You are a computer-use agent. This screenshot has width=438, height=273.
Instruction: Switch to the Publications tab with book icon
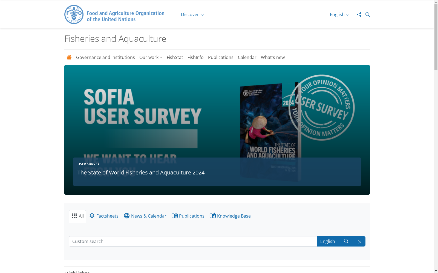[x=188, y=216]
